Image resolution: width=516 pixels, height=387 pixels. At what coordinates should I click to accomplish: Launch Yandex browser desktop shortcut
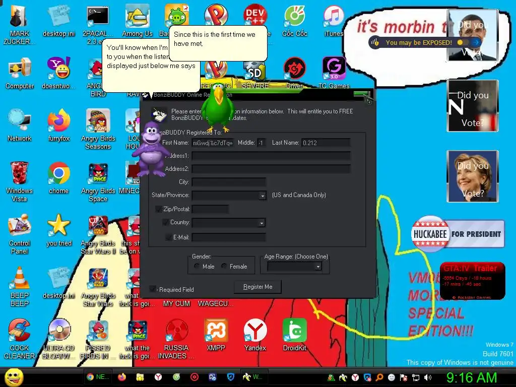point(255,335)
